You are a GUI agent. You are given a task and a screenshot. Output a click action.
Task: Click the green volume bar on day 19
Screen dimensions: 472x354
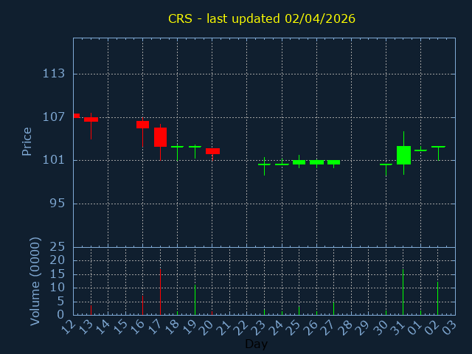coord(195,299)
